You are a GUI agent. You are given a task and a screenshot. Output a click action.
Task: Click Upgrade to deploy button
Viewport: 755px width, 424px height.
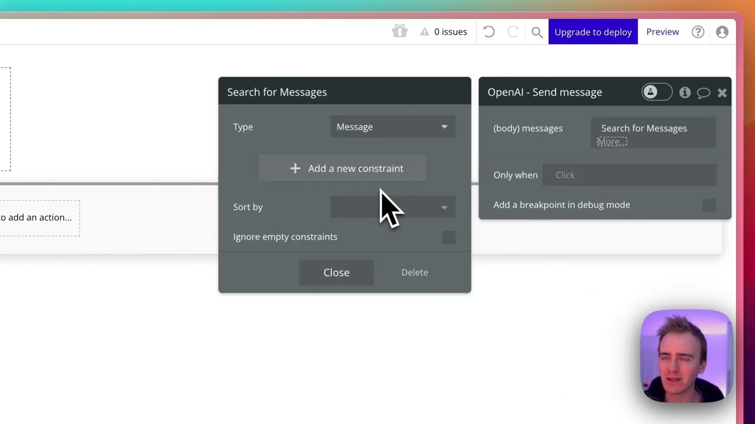(x=593, y=32)
